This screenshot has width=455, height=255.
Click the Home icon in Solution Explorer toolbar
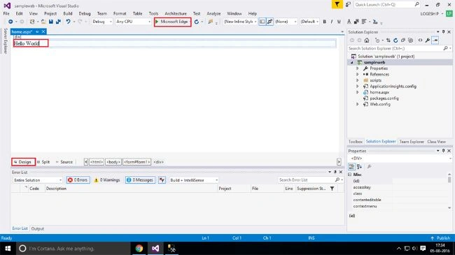(367, 41)
